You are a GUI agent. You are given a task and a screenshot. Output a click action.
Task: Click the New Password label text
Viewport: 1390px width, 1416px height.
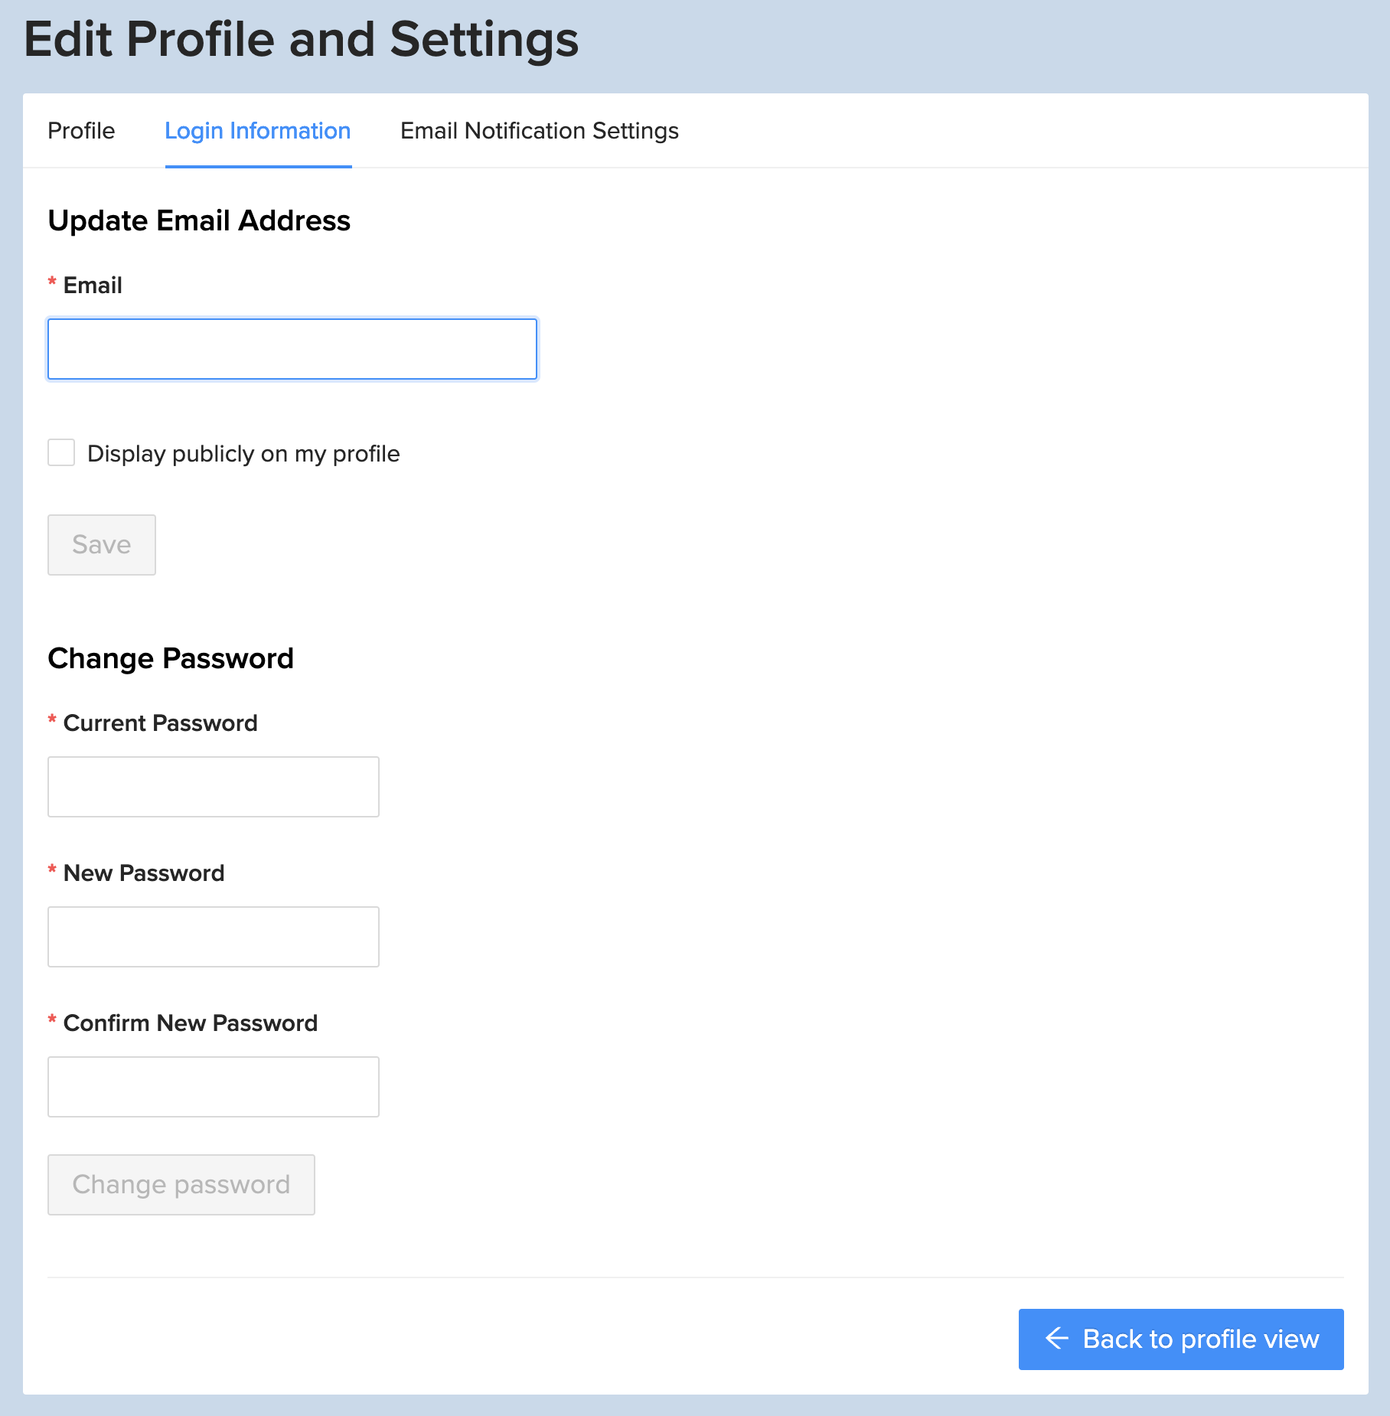(144, 873)
